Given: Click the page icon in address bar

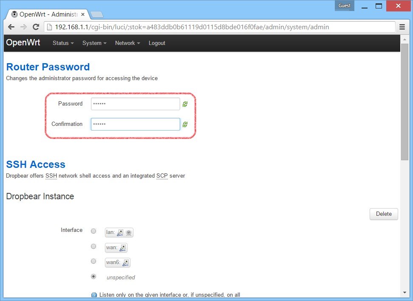Looking at the screenshot, I should pos(49,27).
